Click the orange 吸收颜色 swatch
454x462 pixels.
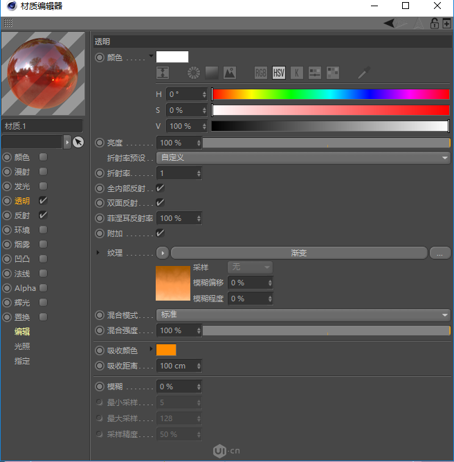pyautogui.click(x=166, y=350)
